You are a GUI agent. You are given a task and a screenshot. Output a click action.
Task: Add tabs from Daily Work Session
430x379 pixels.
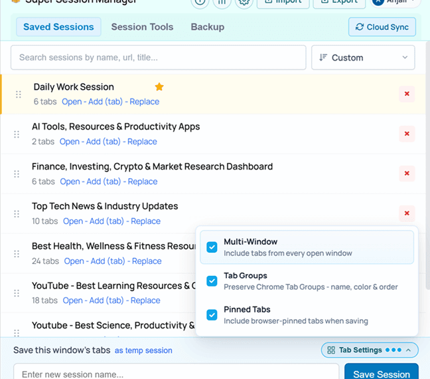pos(106,102)
